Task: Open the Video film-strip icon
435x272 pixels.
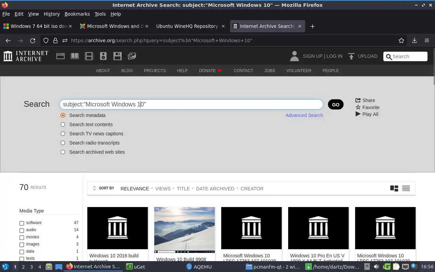Action: click(89, 56)
